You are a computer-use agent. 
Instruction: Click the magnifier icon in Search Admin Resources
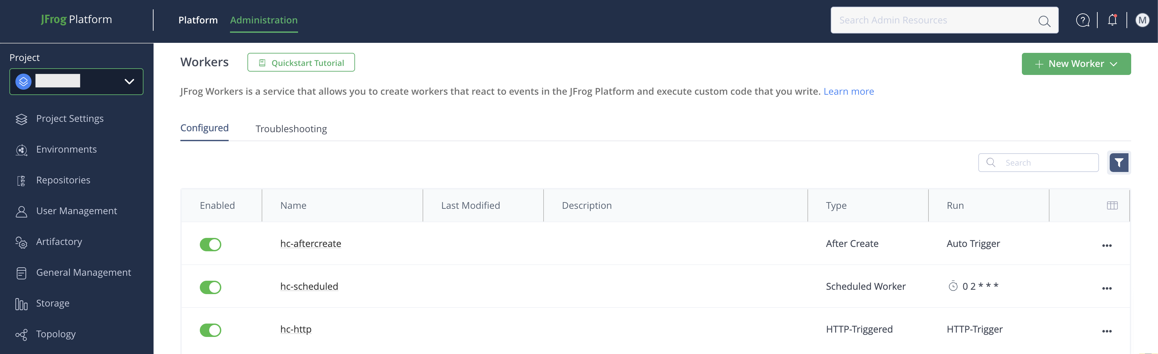1044,21
